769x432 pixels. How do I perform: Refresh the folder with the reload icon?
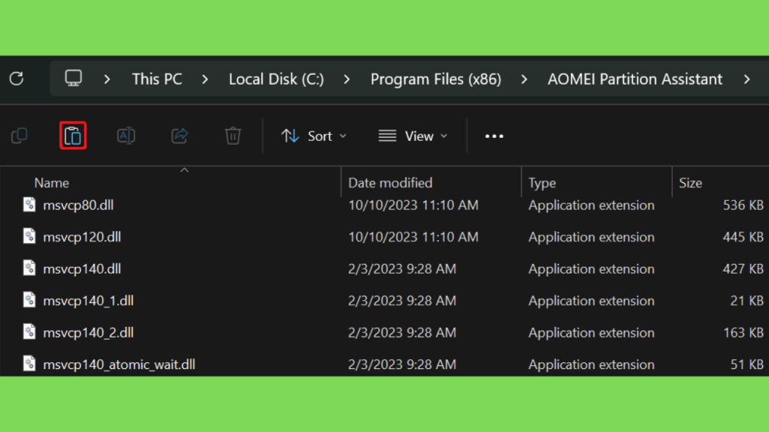pos(17,79)
